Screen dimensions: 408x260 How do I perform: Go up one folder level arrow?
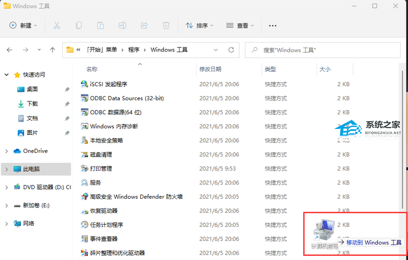point(52,50)
